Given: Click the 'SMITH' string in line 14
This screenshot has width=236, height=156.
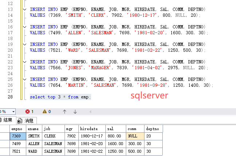Looking at the screenshot, I should point(74,15).
